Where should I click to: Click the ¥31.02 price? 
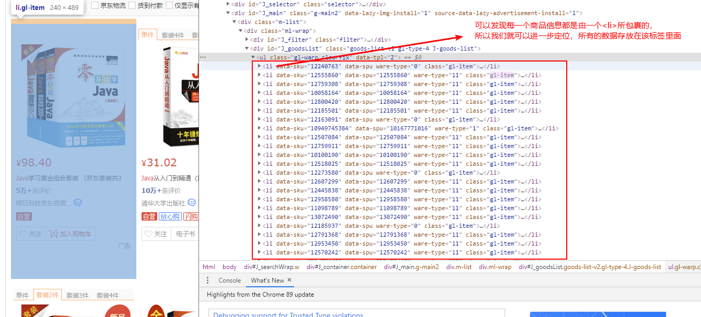coord(159,163)
